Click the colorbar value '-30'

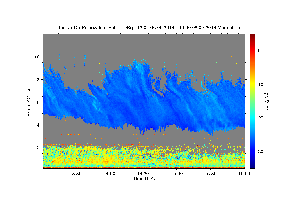coord(260,151)
